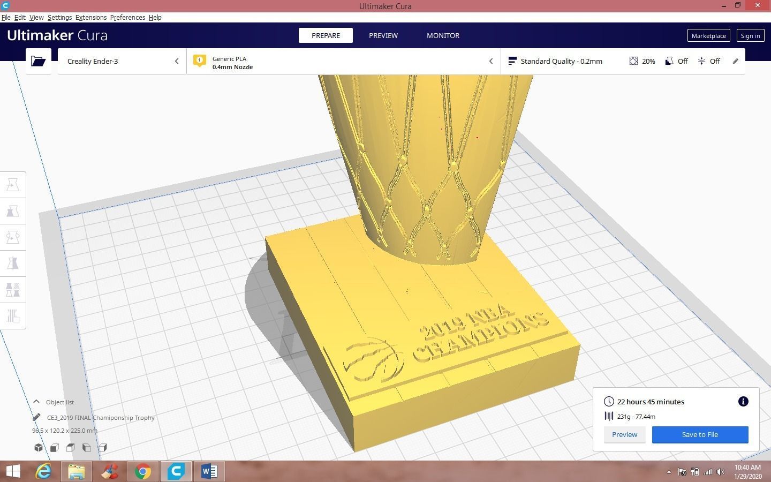Click the Preview button in print panel
Screen dimensions: 771x482
click(624, 434)
